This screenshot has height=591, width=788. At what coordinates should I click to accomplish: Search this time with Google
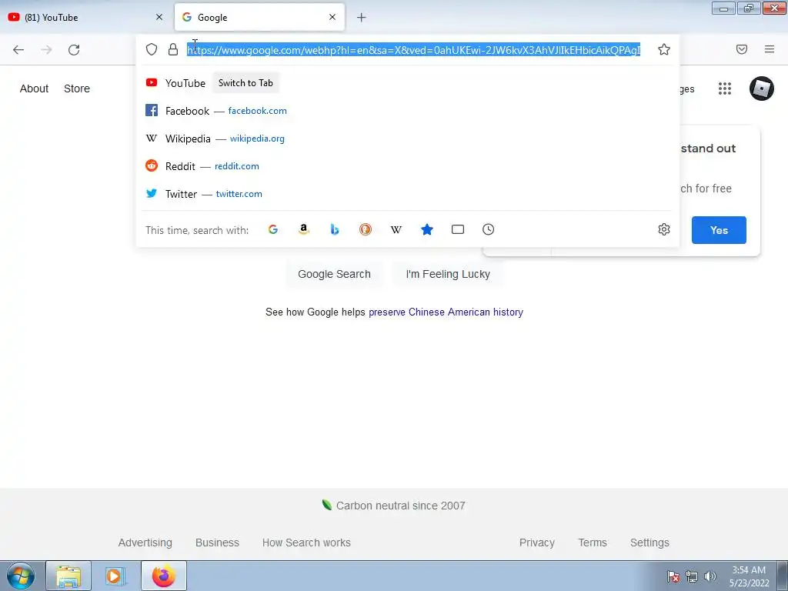tap(273, 229)
